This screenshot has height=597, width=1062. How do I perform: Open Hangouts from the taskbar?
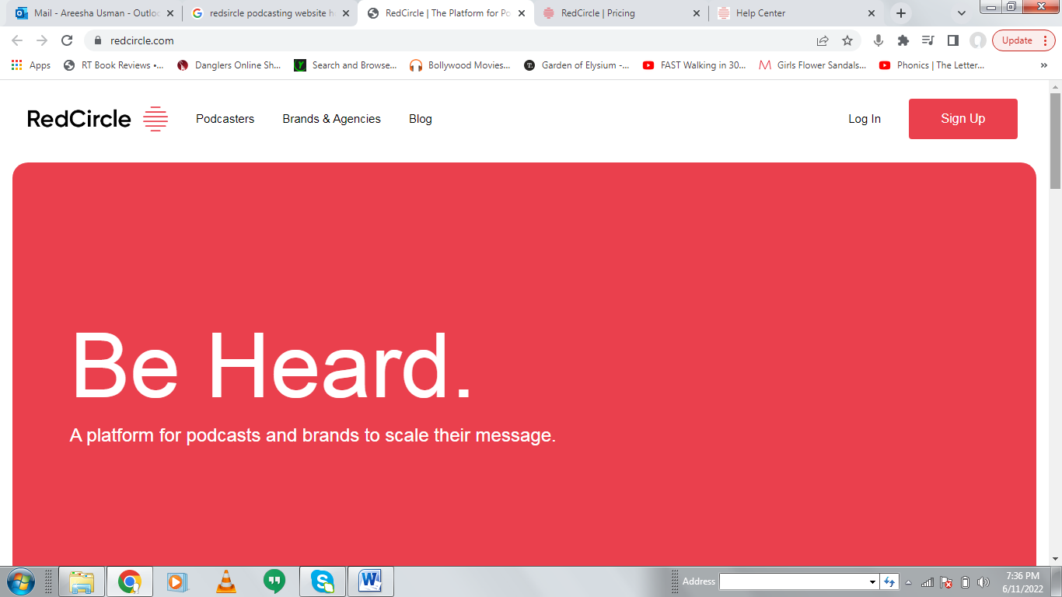274,581
